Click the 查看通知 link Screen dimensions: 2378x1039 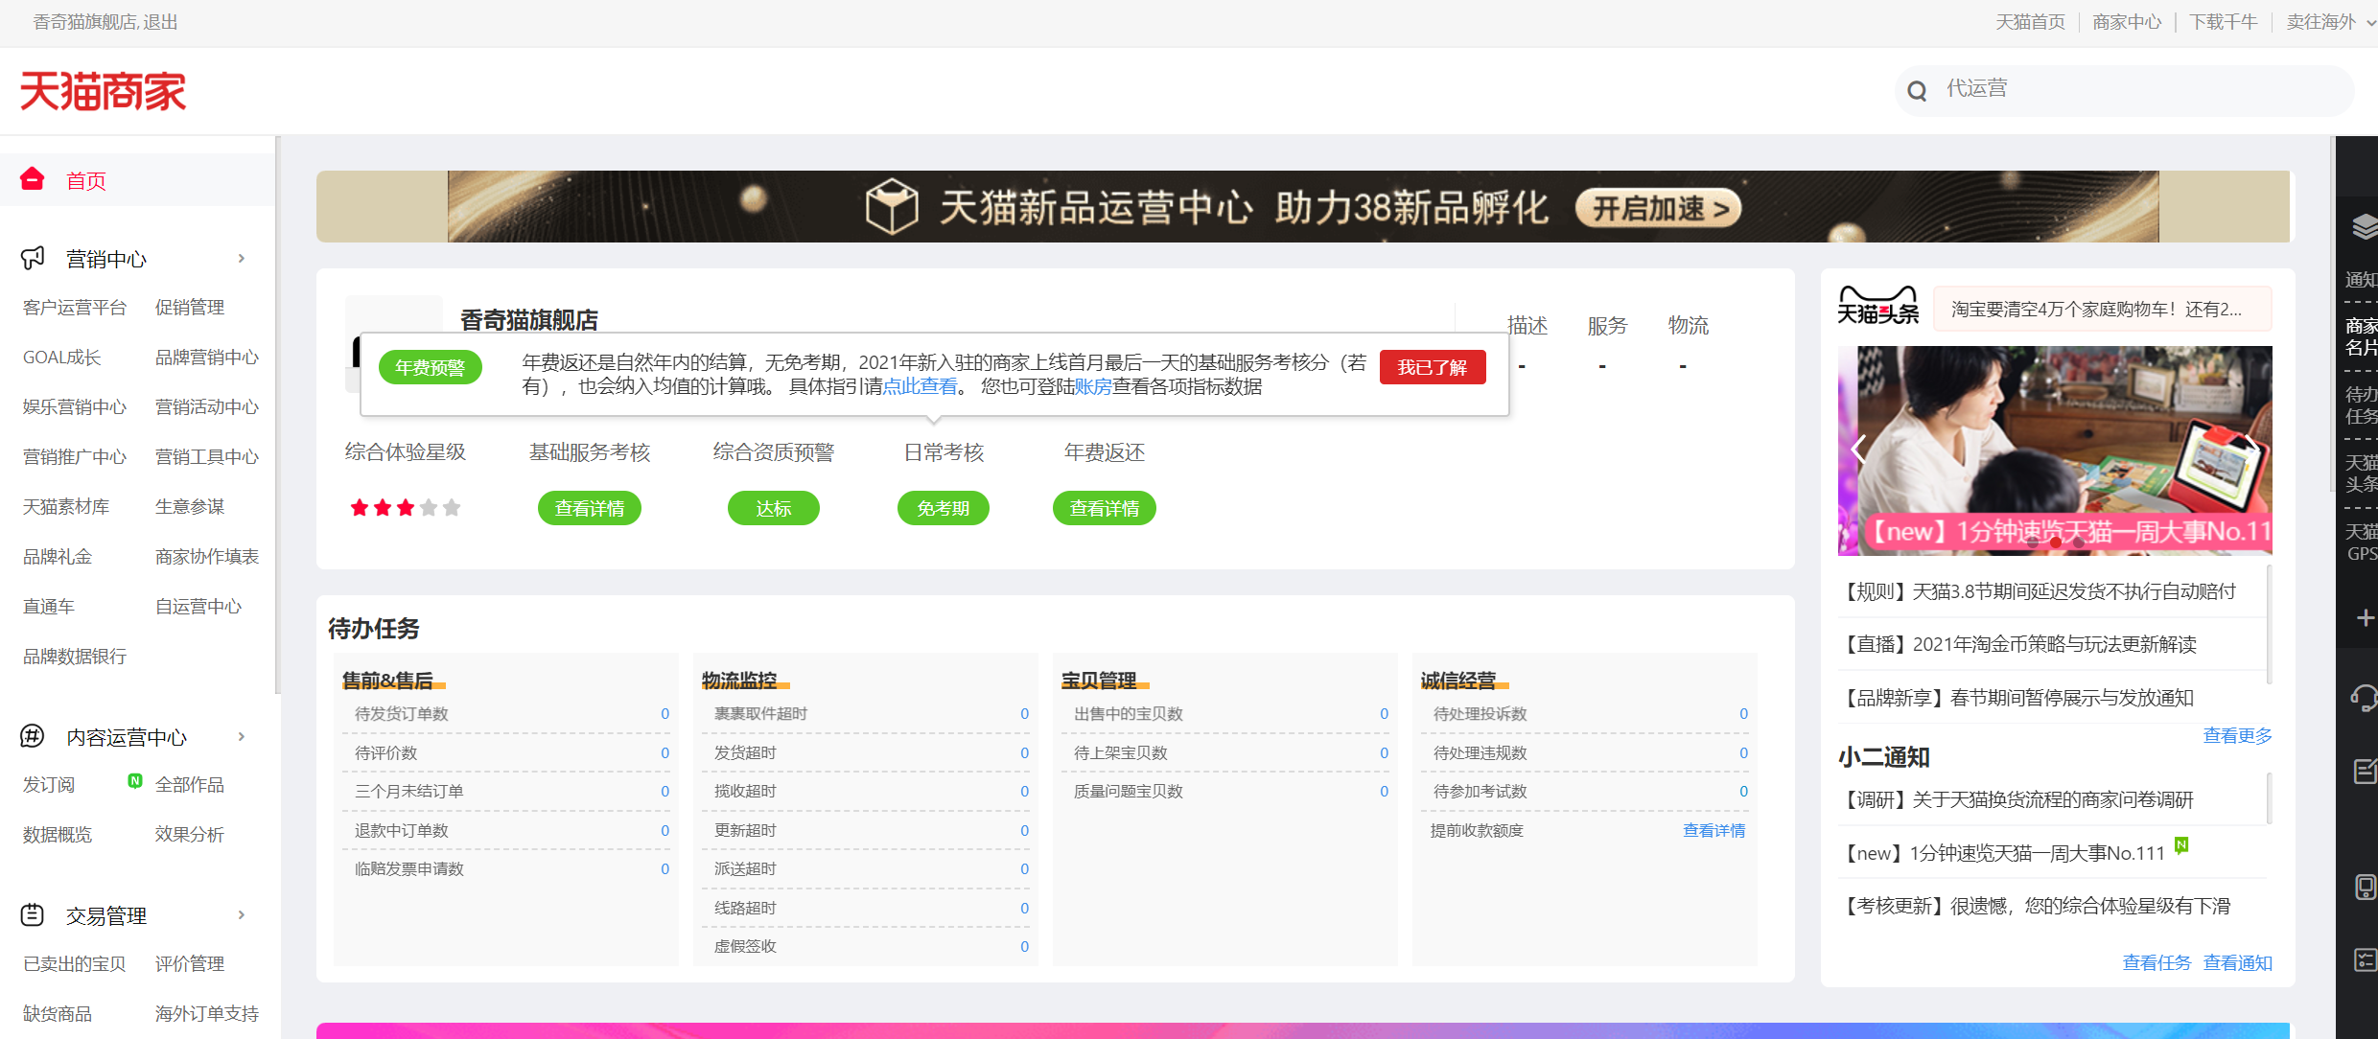tap(2238, 962)
